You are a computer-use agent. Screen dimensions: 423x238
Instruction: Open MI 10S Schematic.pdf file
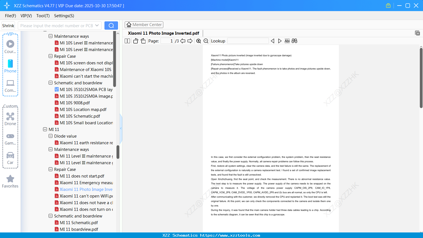[77, 116]
